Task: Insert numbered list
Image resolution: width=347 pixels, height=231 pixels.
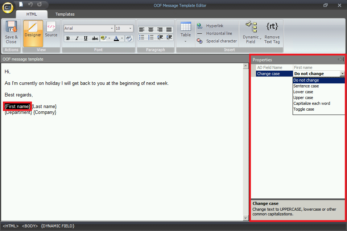Action: [151, 37]
